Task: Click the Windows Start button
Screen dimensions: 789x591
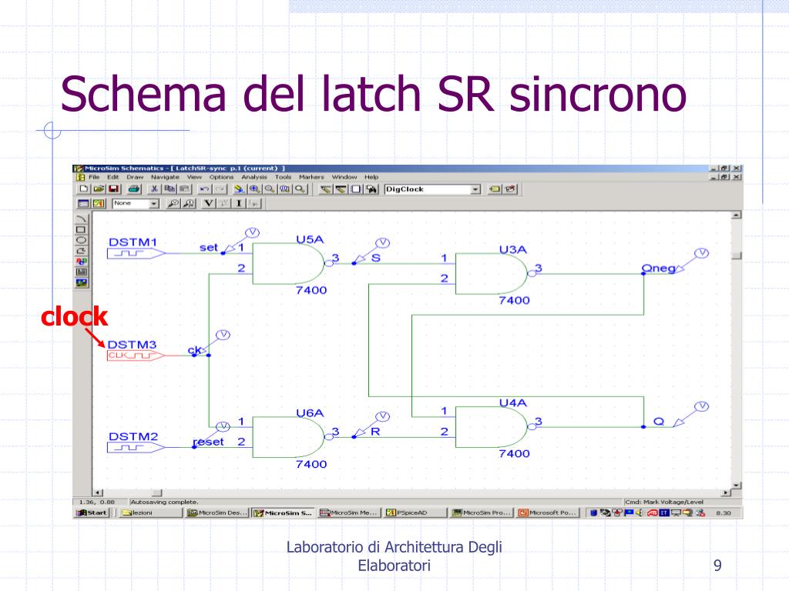Action: point(92,513)
